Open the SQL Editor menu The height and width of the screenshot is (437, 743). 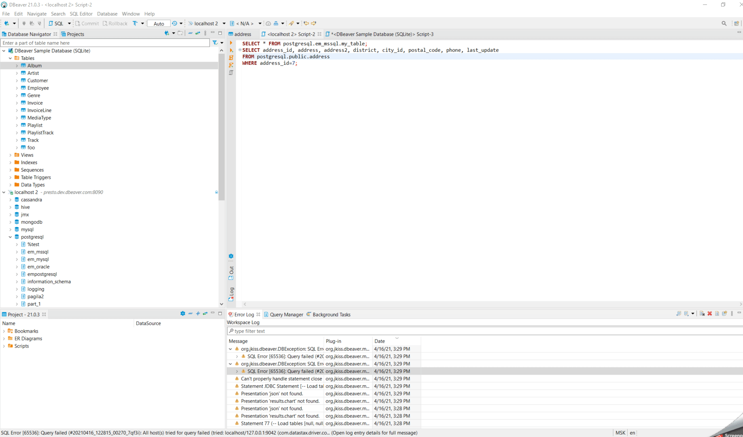(81, 13)
